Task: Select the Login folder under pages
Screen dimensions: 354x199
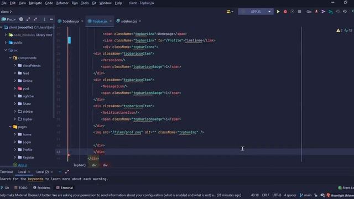Action: (27, 142)
